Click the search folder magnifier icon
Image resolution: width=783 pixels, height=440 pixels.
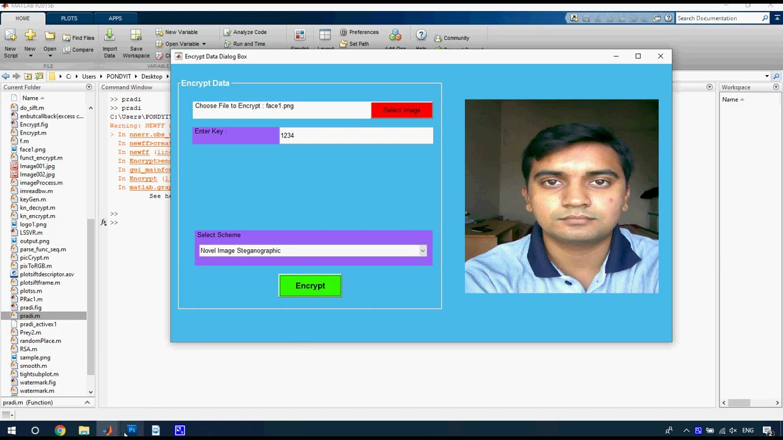pos(776,76)
